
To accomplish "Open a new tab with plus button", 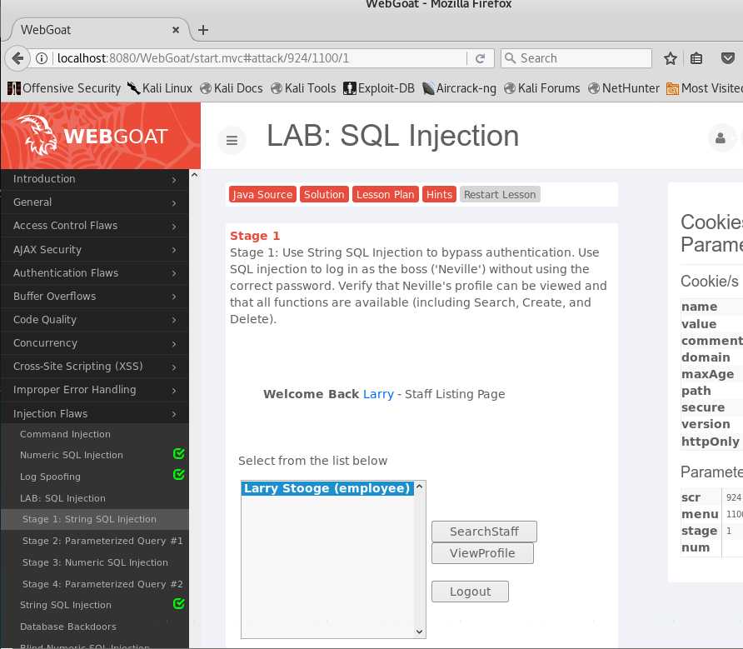I will click(x=202, y=30).
